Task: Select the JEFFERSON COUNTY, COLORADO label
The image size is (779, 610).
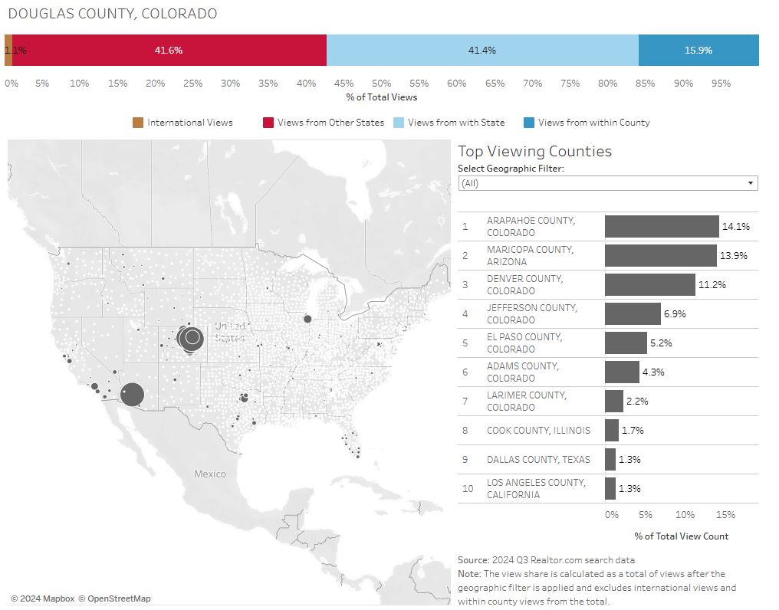Action: [531, 314]
